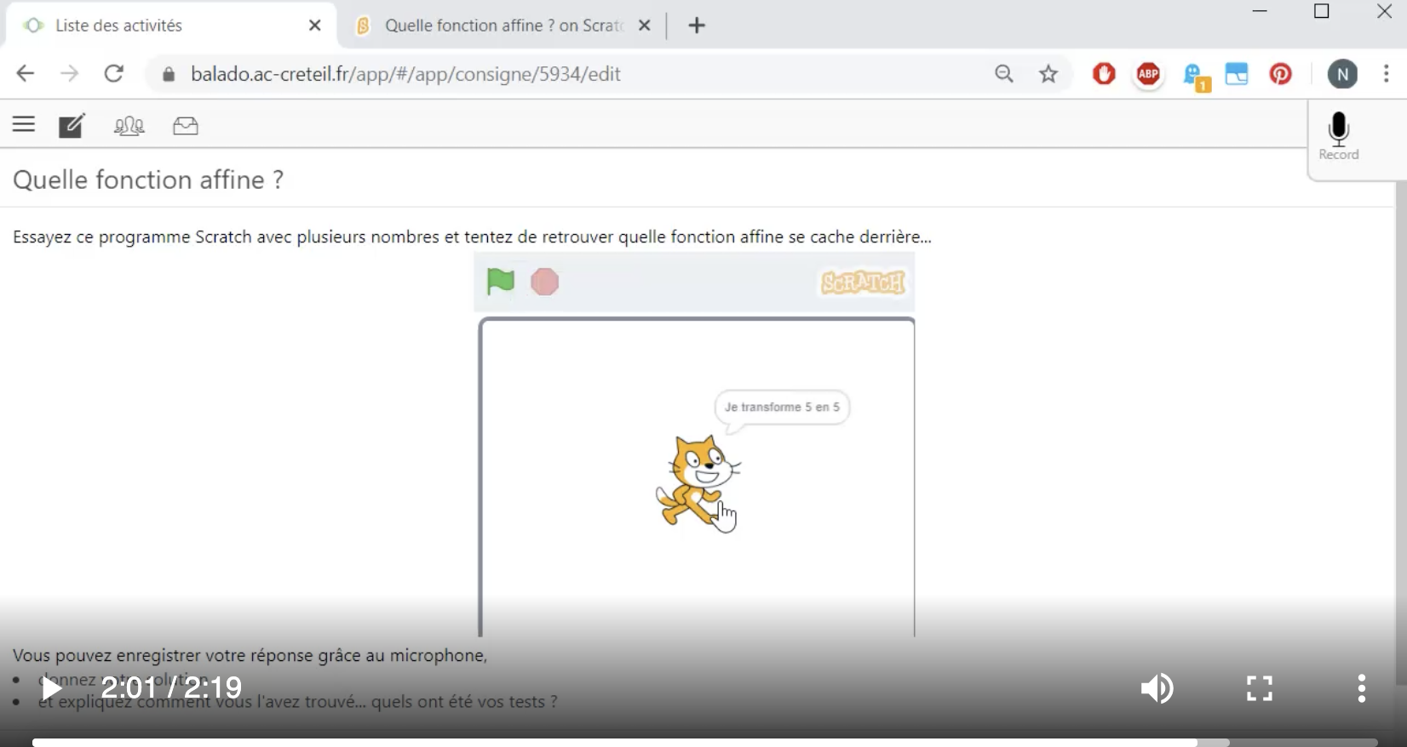Open the inbox tray icon
Screen dimensions: 1407x747
pyautogui.click(x=185, y=126)
